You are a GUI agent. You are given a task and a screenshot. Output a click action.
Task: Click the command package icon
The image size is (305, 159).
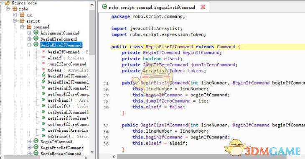[29, 27]
